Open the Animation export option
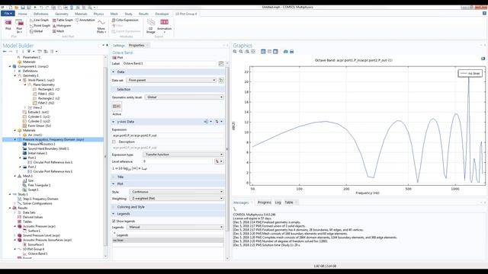 pyautogui.click(x=165, y=25)
